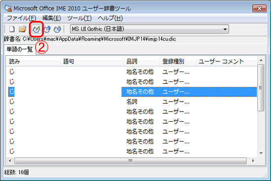
Task: Sort by the 語句 column header
Action: point(92,61)
